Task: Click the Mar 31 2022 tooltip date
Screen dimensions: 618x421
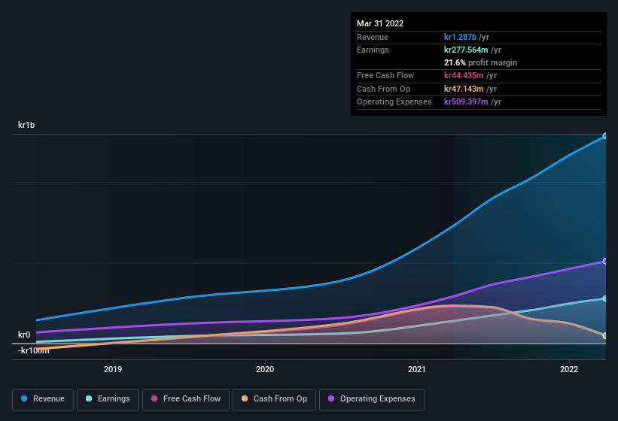Action: pyautogui.click(x=380, y=23)
